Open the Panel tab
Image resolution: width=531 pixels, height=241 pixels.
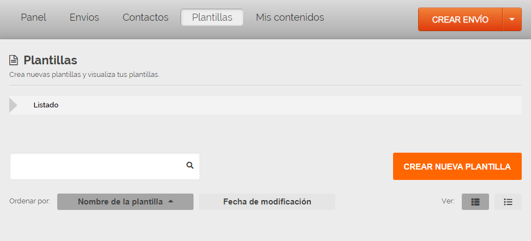pyautogui.click(x=33, y=17)
